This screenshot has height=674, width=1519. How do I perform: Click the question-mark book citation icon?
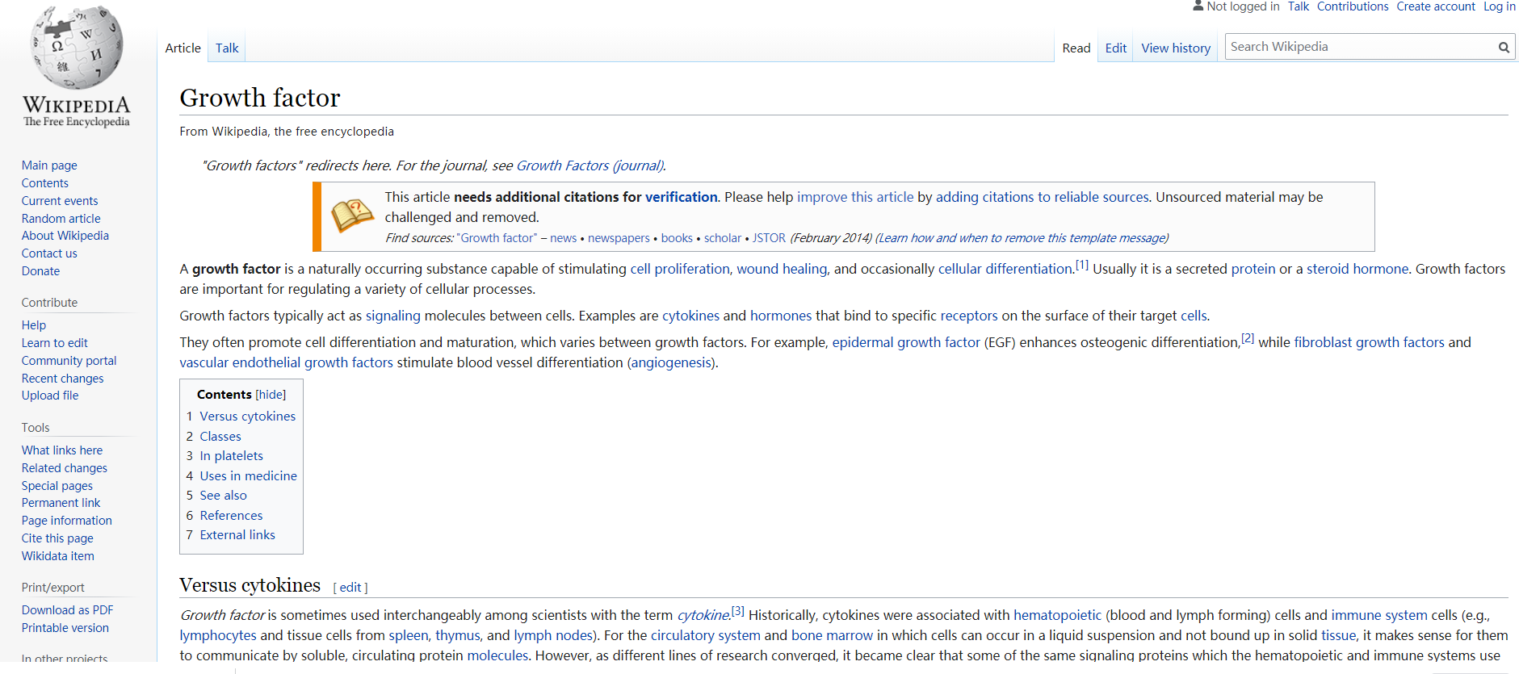(352, 216)
